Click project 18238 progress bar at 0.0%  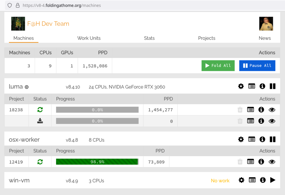(97, 110)
